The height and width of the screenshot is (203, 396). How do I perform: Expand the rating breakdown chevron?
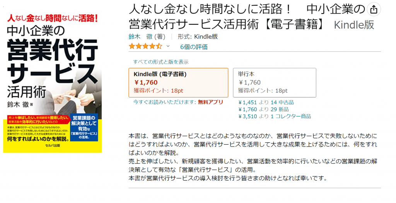pyautogui.click(x=168, y=46)
